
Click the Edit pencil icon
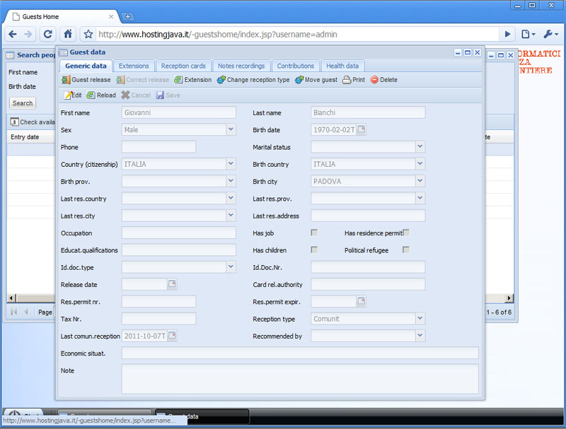(x=68, y=95)
